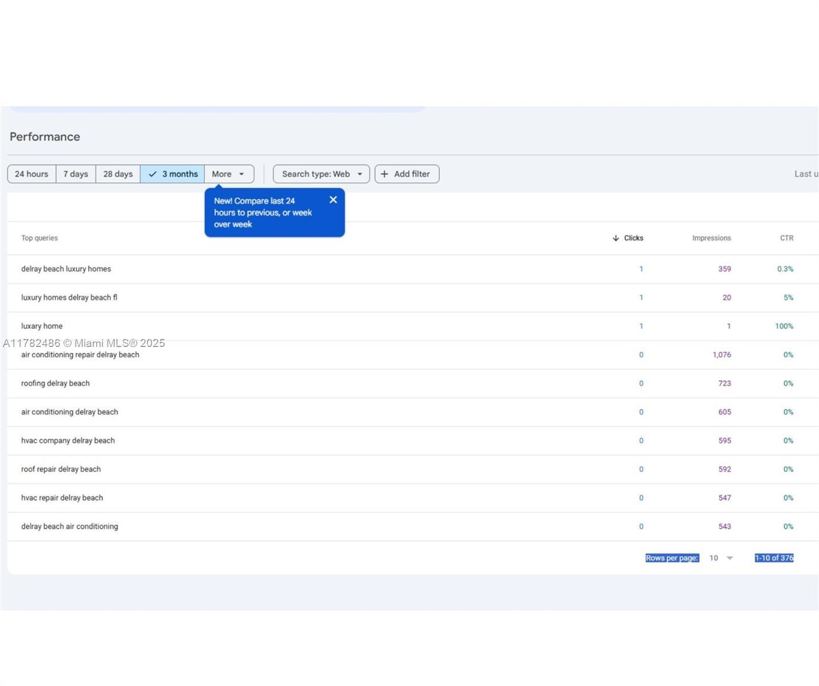Select the 'luxary home' query row

(x=42, y=326)
